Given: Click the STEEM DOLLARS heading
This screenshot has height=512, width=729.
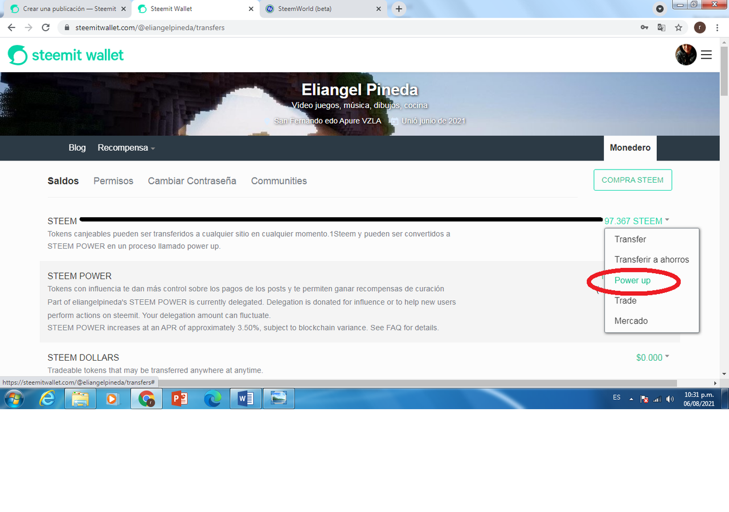Looking at the screenshot, I should 83,358.
